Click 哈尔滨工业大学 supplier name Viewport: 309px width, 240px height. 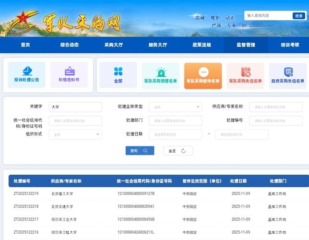coord(64,219)
